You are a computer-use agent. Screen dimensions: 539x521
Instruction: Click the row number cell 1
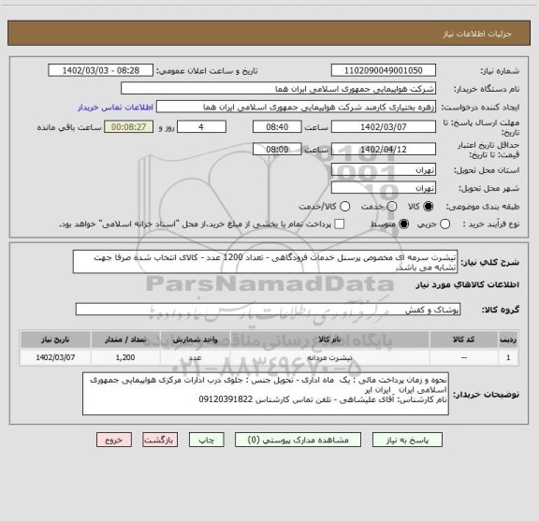point(508,357)
